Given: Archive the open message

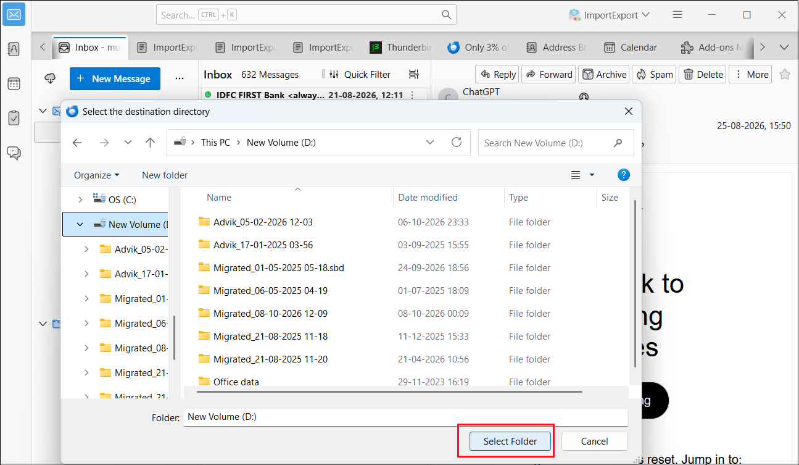Looking at the screenshot, I should pyautogui.click(x=603, y=74).
